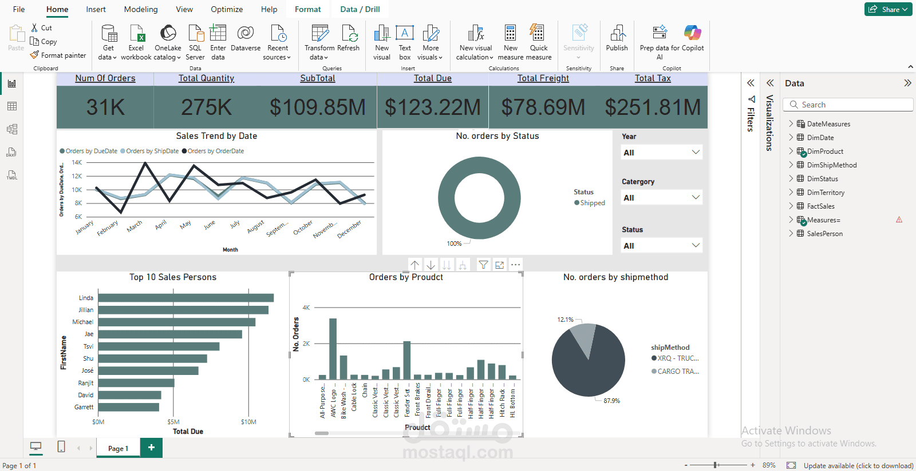The height and width of the screenshot is (471, 916).
Task: Expand the DimProduct table fields
Action: 791,151
